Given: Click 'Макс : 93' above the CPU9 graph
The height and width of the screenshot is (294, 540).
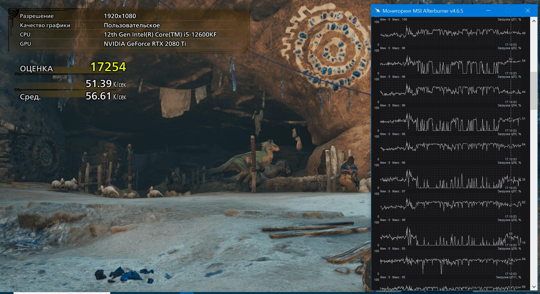Looking at the screenshot, I should pyautogui.click(x=399, y=249).
